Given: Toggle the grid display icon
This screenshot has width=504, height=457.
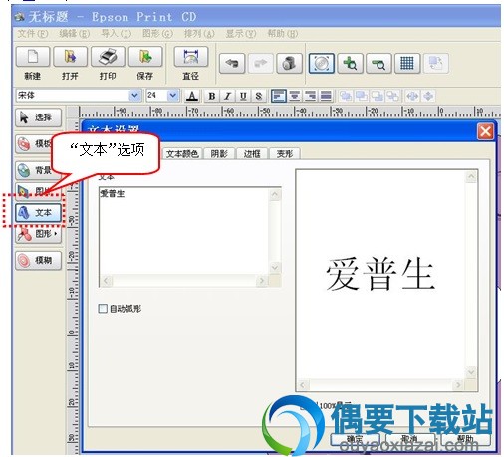Looking at the screenshot, I should click(407, 63).
